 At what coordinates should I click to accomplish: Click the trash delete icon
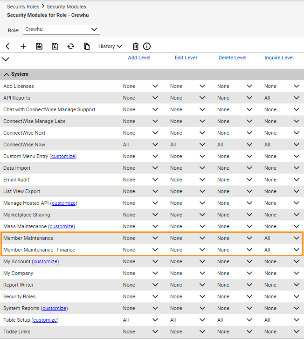[x=135, y=46]
